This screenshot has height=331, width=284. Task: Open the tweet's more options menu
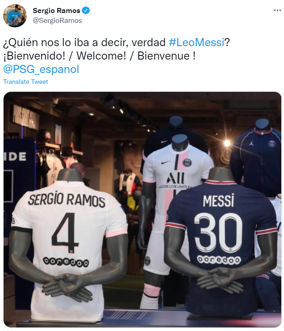coord(277,10)
